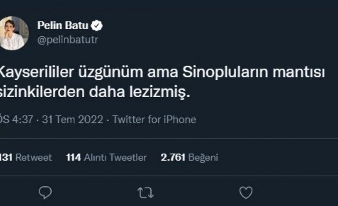This screenshot has width=338, height=206.
Task: Open the Twitter for iPhone source link
Action: click(x=154, y=119)
